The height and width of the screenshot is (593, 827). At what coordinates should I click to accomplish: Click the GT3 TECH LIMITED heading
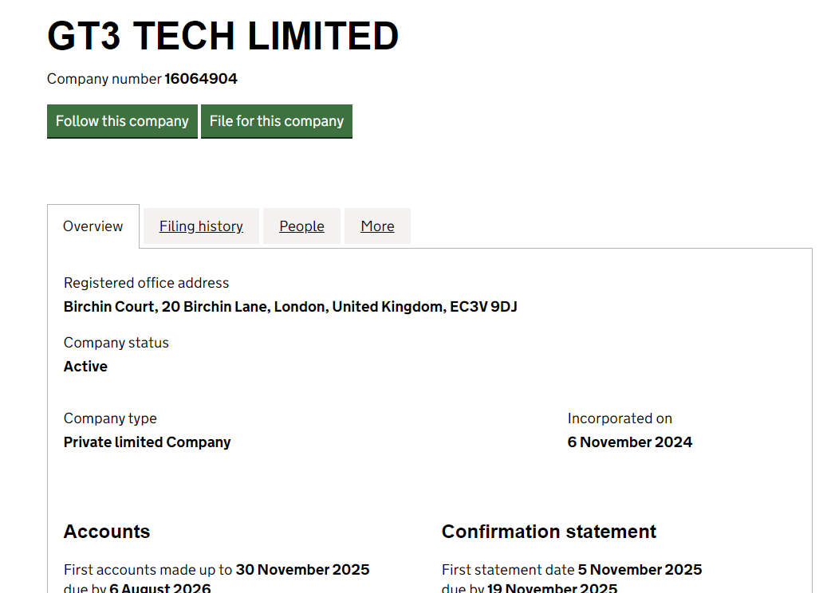point(223,37)
